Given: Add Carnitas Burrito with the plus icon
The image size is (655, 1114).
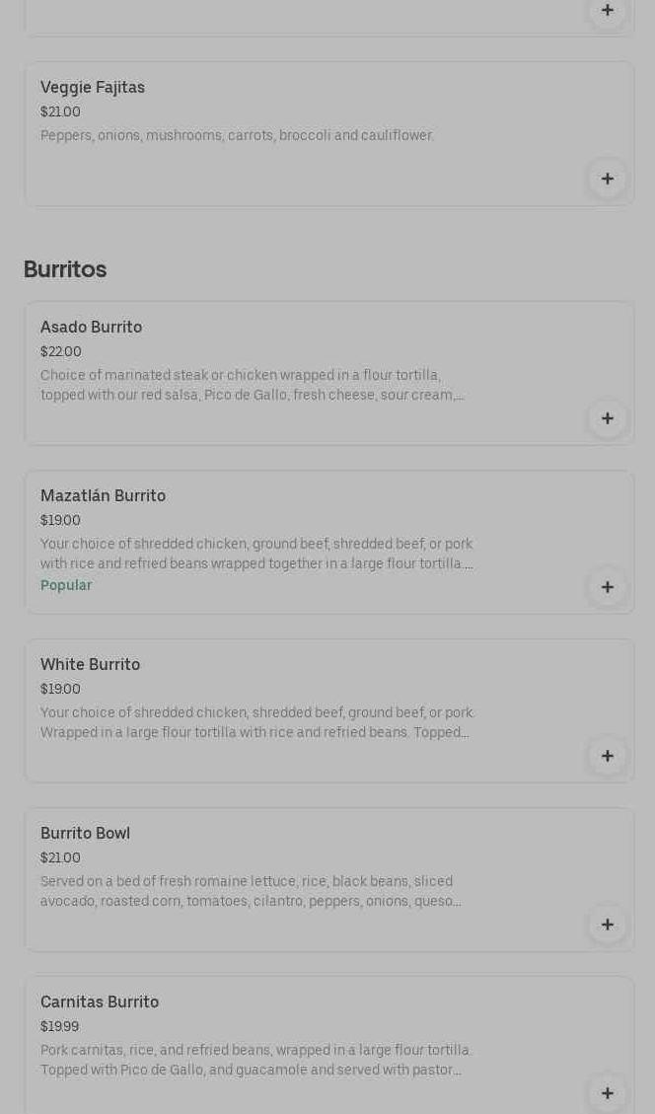Looking at the screenshot, I should 608,1093.
